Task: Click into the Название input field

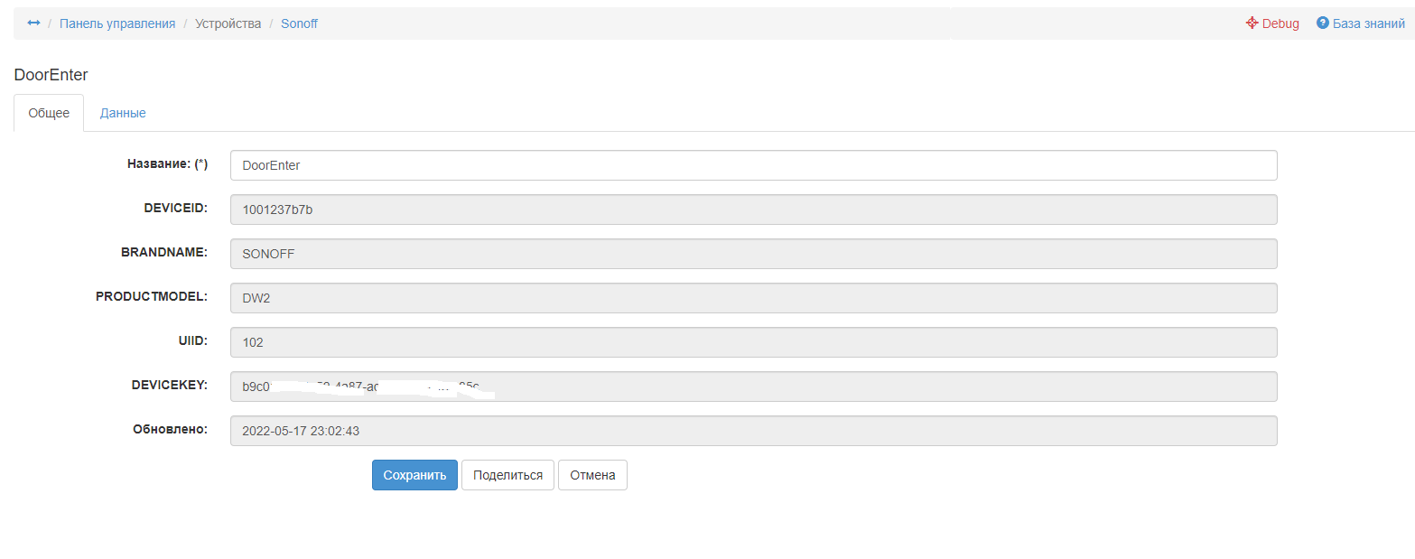Action: coord(753,165)
